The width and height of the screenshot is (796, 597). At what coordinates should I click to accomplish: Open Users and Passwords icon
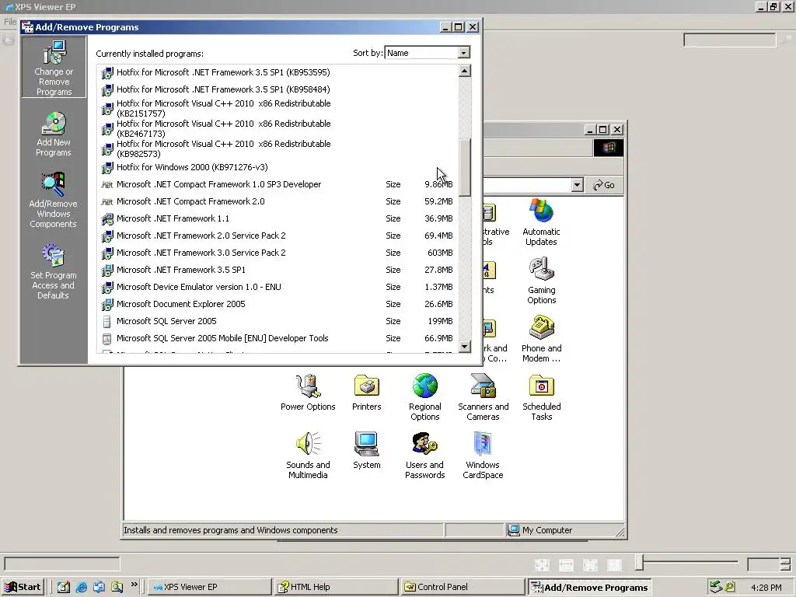click(425, 456)
